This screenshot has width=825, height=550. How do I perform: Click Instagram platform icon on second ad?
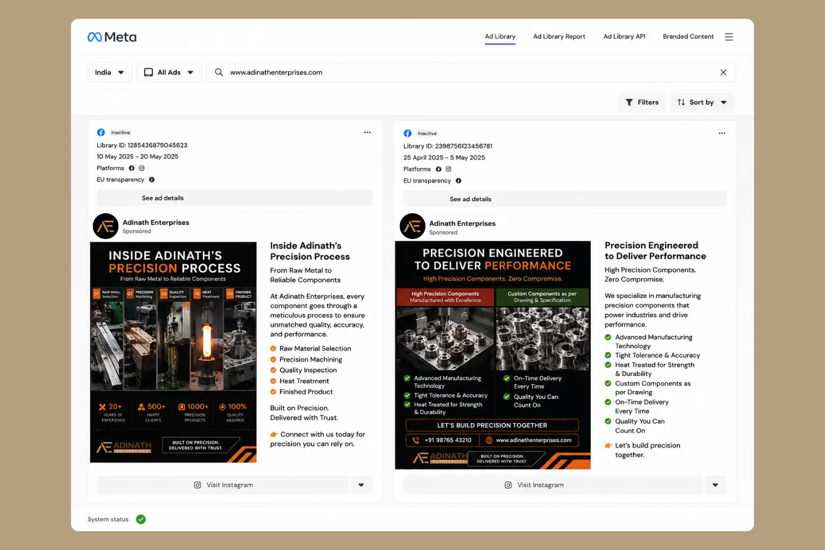448,169
